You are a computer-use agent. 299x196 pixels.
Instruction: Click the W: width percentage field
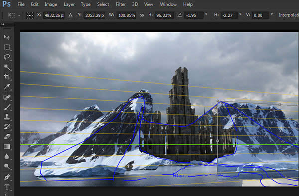tap(127, 15)
